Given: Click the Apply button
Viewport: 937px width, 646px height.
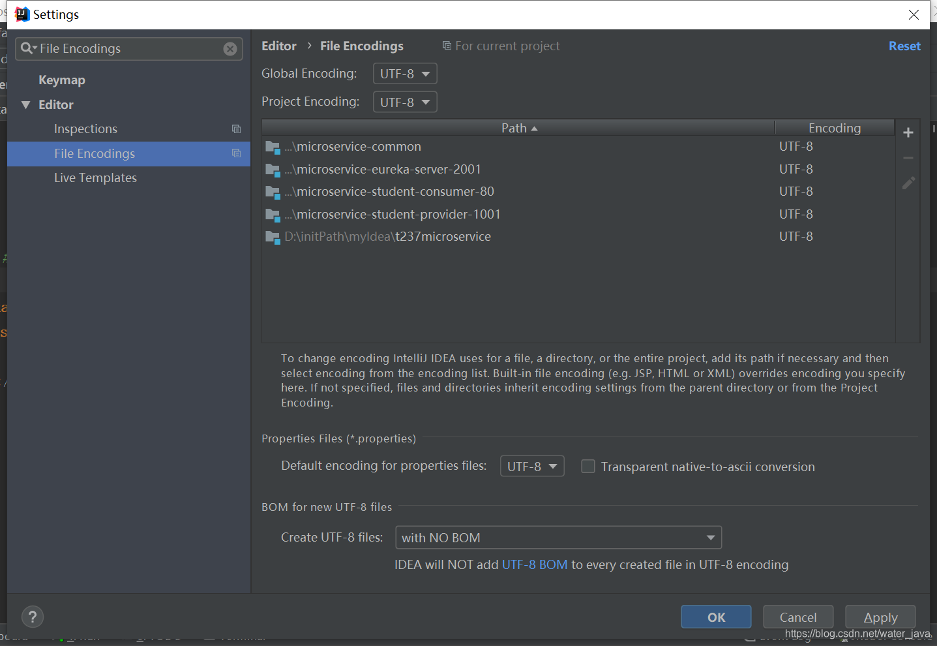Looking at the screenshot, I should point(880,617).
